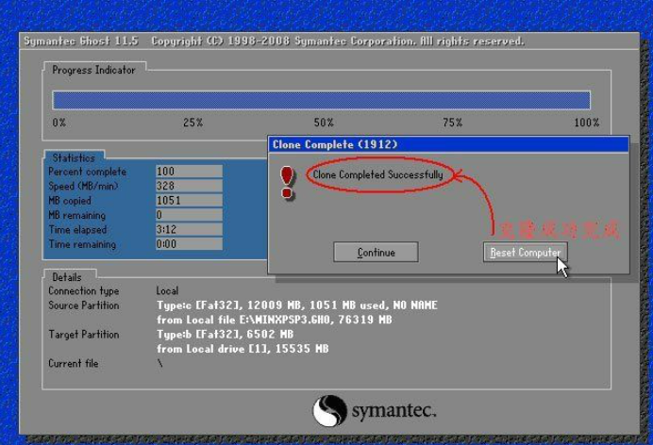Click the Connection type value Local
The image size is (653, 445).
point(167,290)
